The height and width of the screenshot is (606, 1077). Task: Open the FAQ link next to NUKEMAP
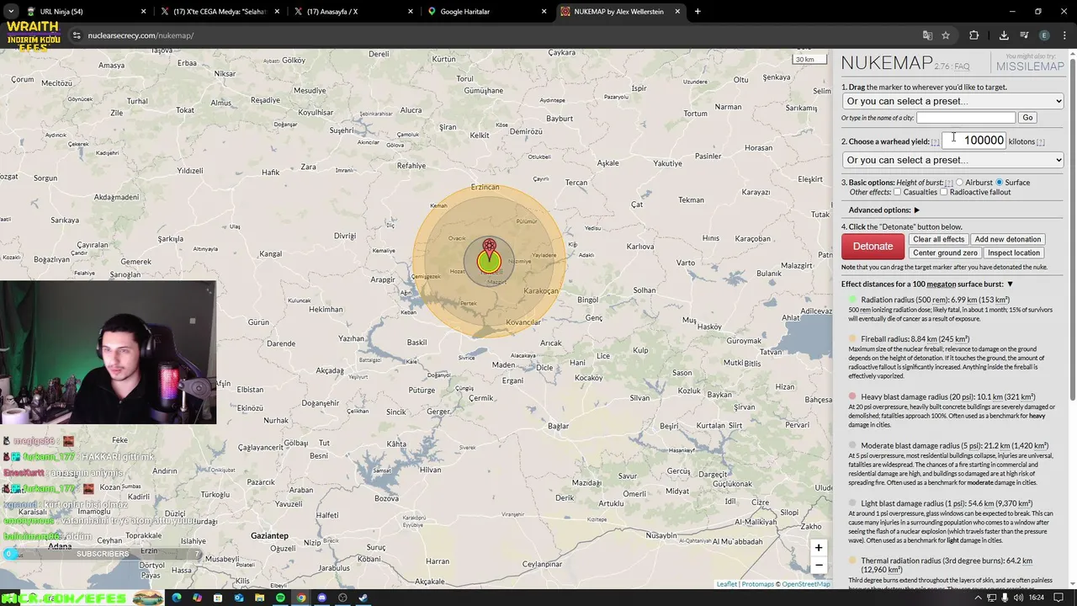click(x=962, y=66)
